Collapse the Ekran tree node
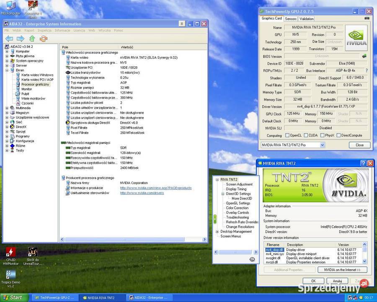 click(7, 70)
